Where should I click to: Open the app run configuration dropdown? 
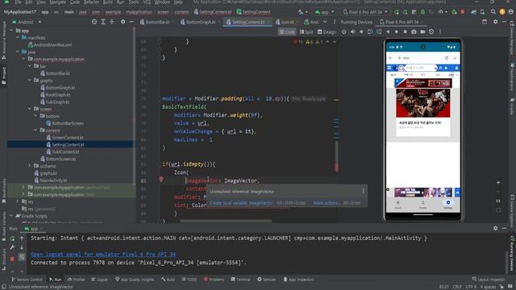click(x=324, y=12)
